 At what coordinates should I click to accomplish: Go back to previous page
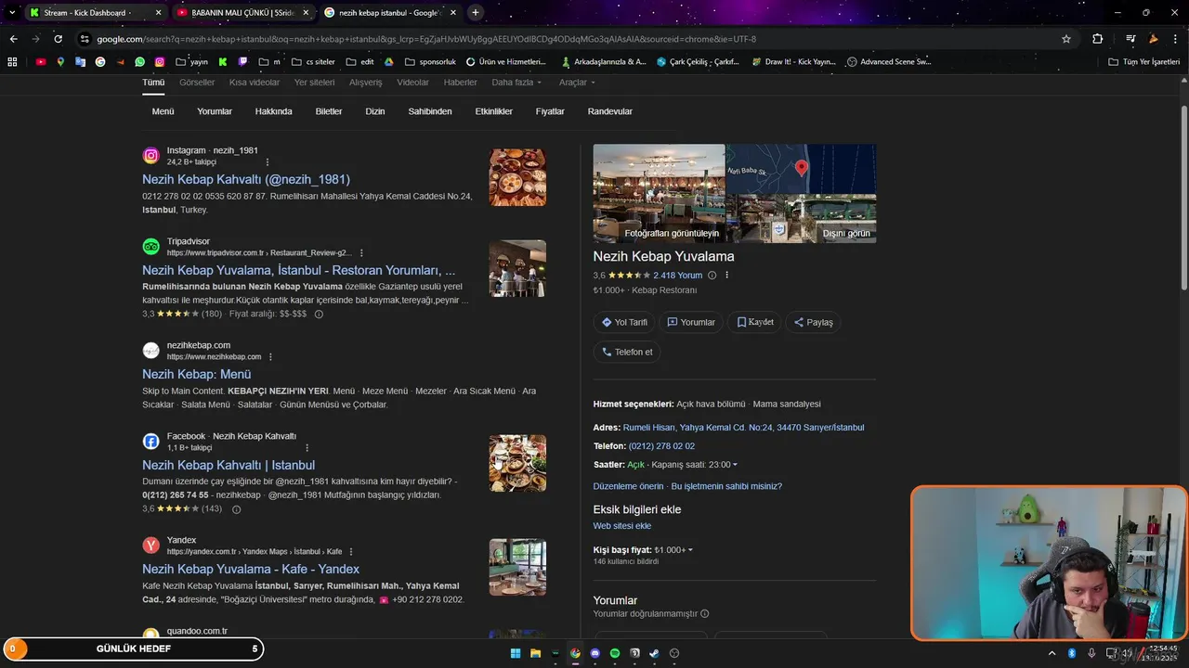click(x=13, y=39)
